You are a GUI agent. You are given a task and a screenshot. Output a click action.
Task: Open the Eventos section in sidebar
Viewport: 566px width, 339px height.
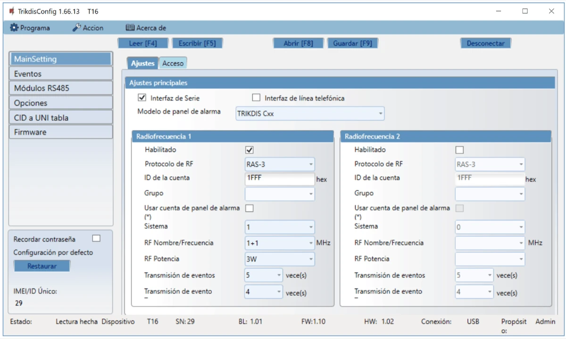60,74
